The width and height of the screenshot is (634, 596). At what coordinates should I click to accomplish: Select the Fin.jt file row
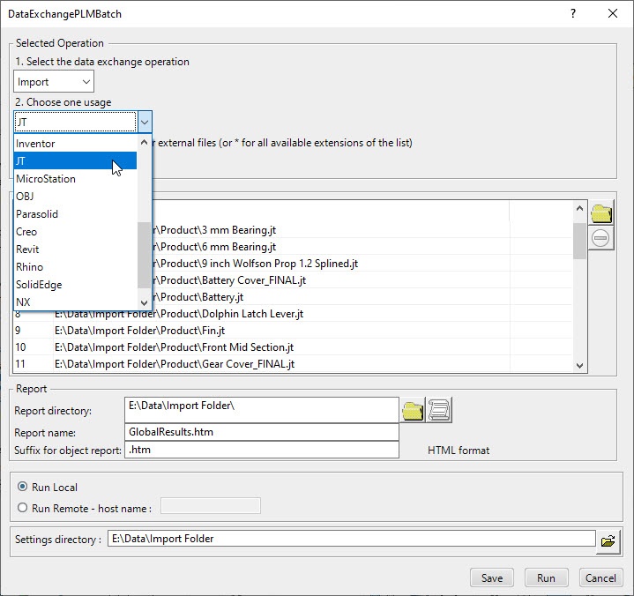coord(293,331)
